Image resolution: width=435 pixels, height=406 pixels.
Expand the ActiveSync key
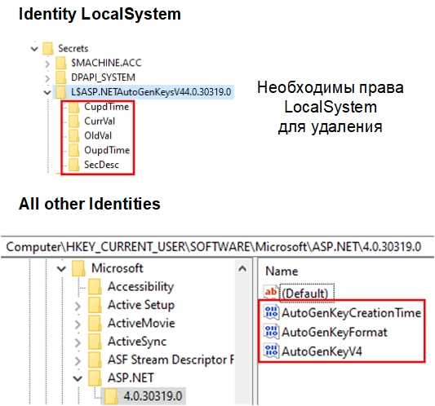click(78, 342)
